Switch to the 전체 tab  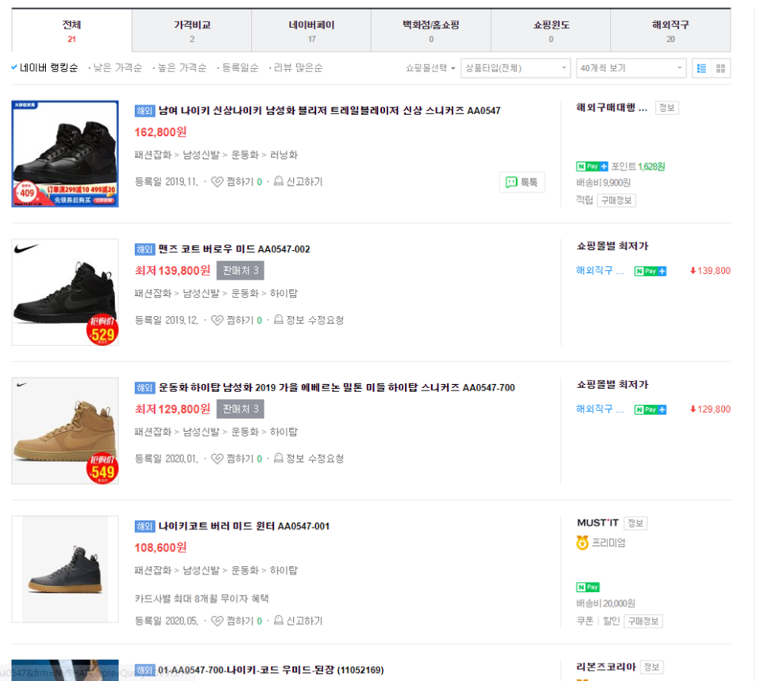(x=72, y=30)
